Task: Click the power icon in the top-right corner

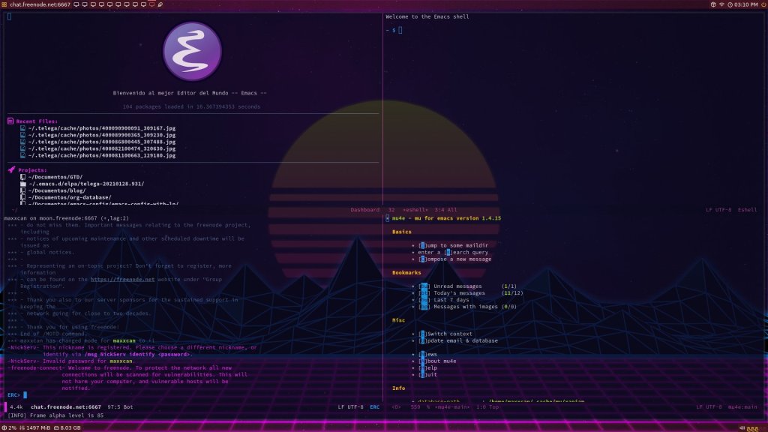Action: 761,4
